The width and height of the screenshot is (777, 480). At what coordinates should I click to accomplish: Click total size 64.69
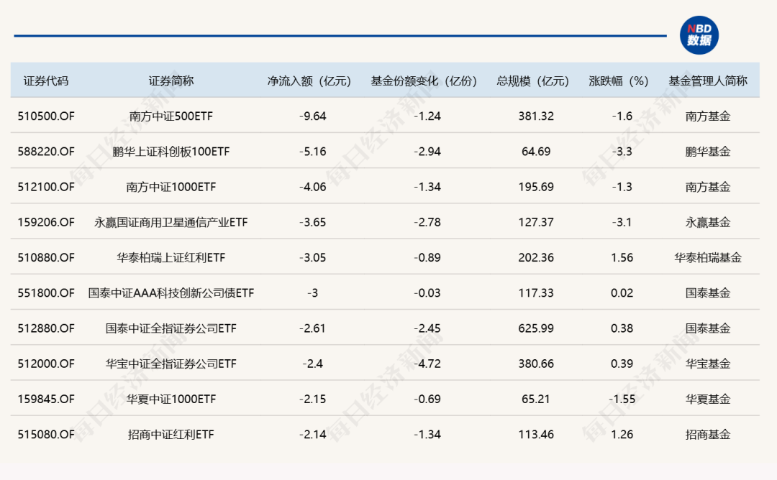click(x=536, y=152)
